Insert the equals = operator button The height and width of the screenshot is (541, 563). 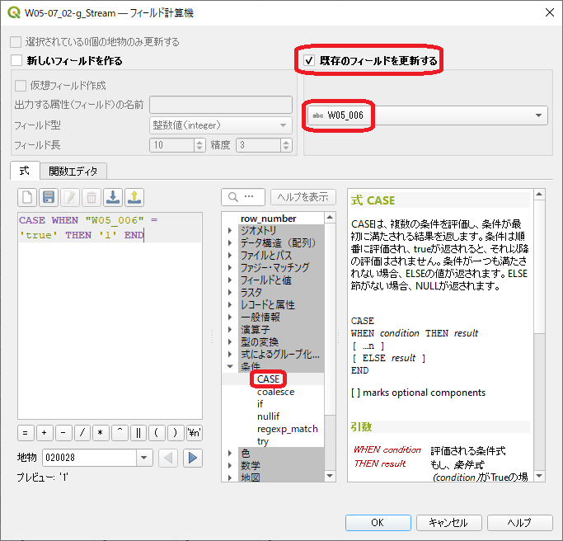26,433
